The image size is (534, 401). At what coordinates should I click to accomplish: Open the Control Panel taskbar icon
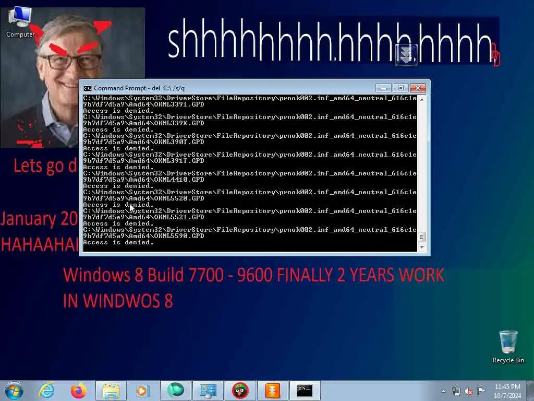[x=208, y=391]
